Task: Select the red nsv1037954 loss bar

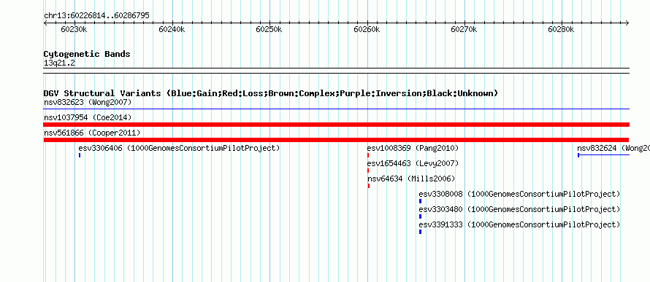Action: pos(337,125)
